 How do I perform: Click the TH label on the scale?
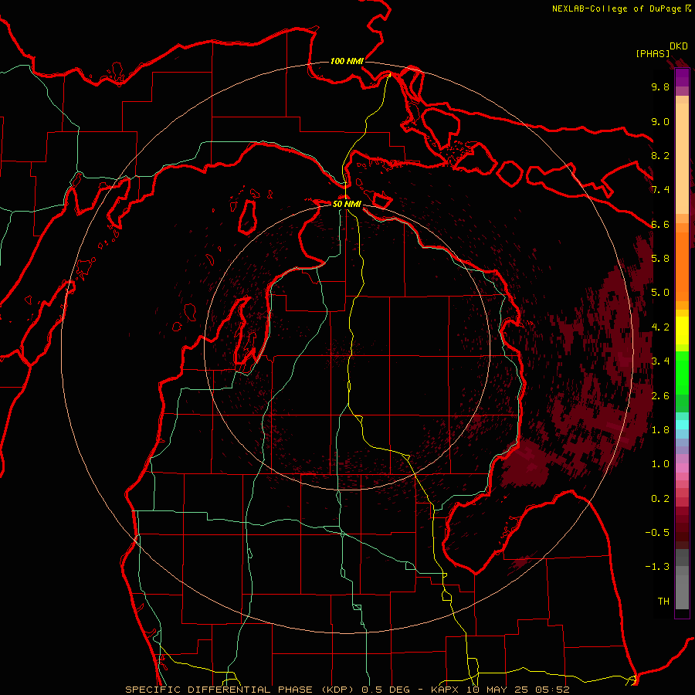(x=663, y=602)
